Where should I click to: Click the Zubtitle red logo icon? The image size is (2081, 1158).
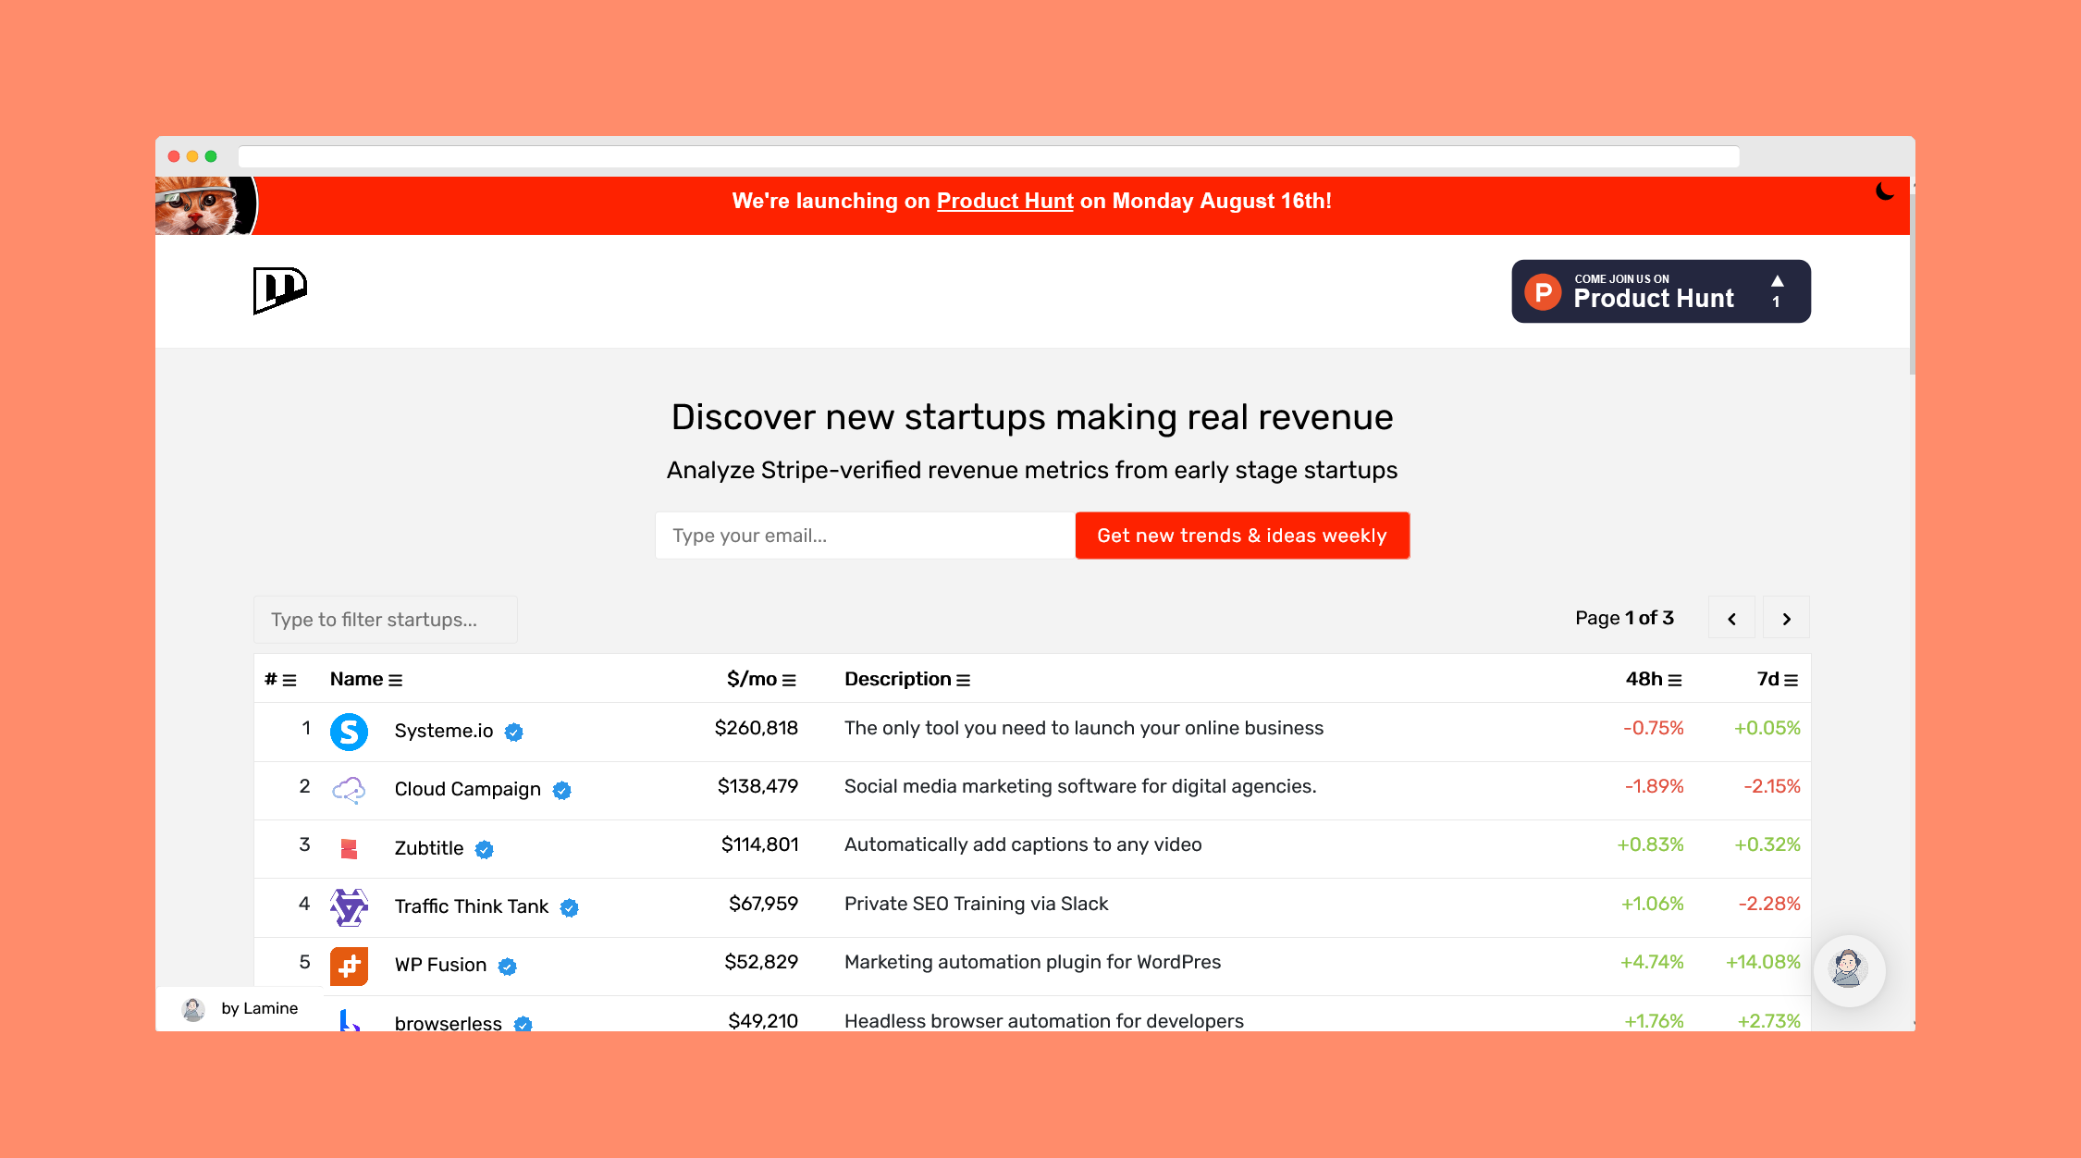tap(349, 848)
